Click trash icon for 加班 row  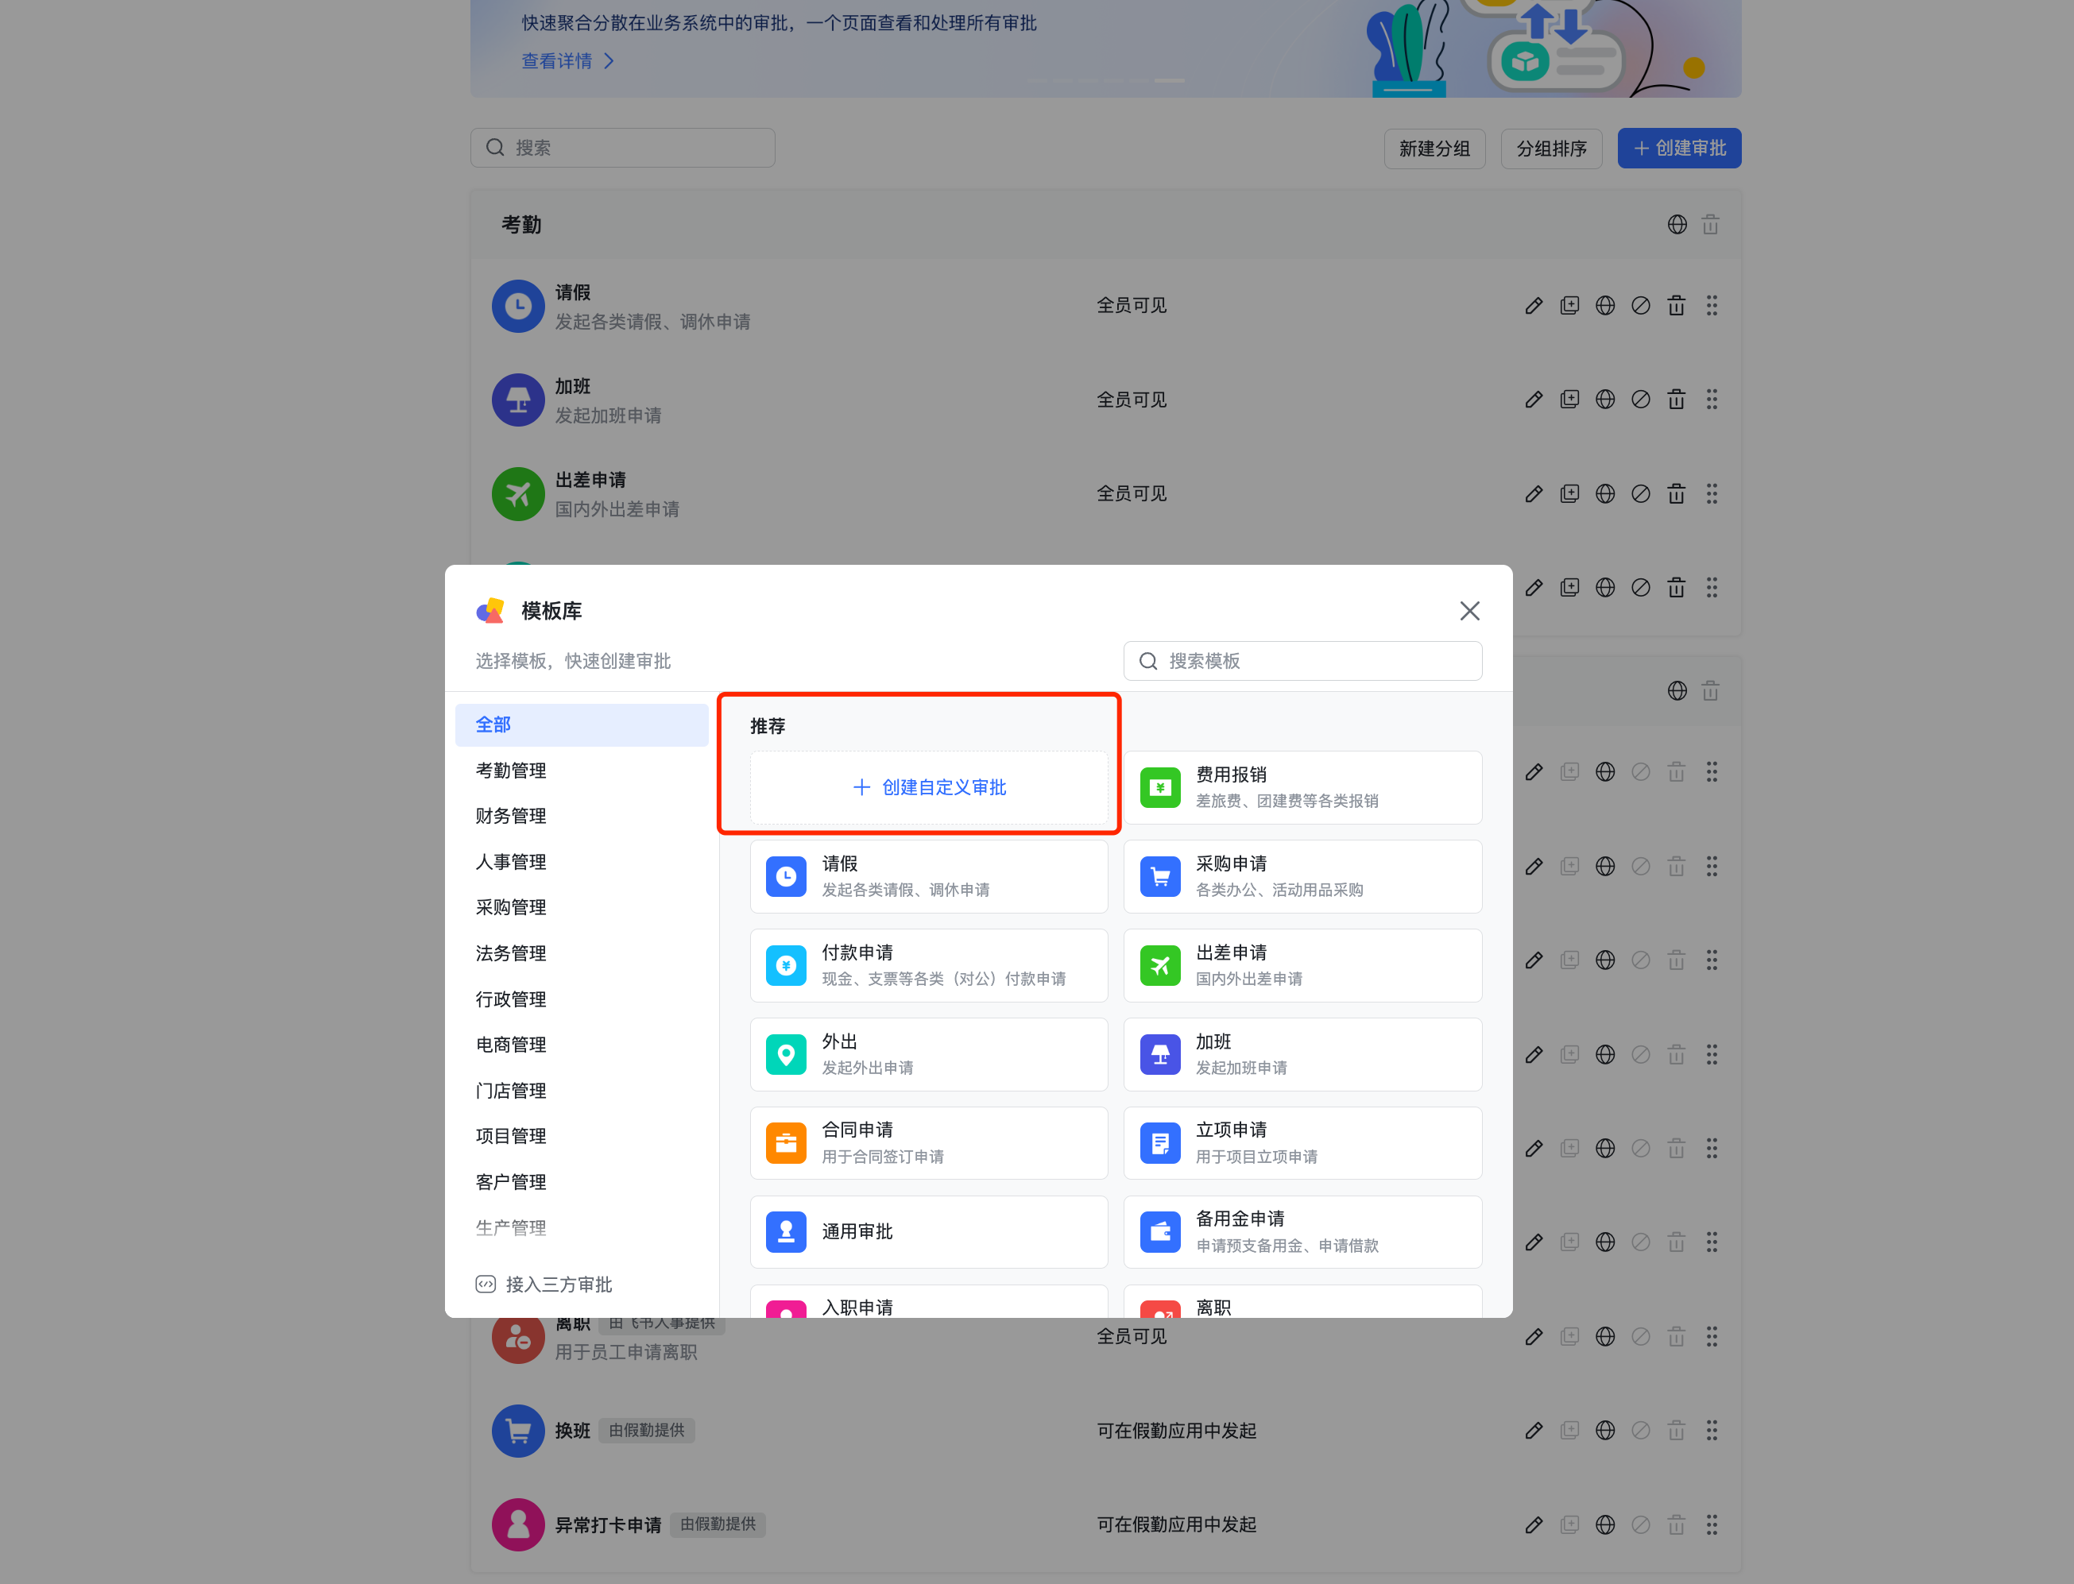tap(1676, 400)
